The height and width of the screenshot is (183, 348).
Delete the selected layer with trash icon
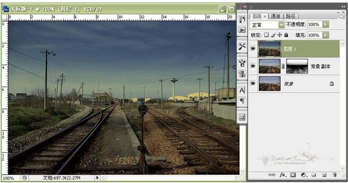click(335, 175)
